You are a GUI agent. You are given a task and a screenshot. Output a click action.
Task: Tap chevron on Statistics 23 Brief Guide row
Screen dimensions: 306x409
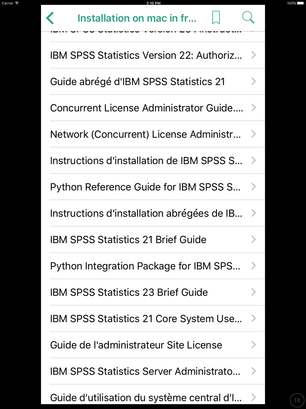click(254, 292)
